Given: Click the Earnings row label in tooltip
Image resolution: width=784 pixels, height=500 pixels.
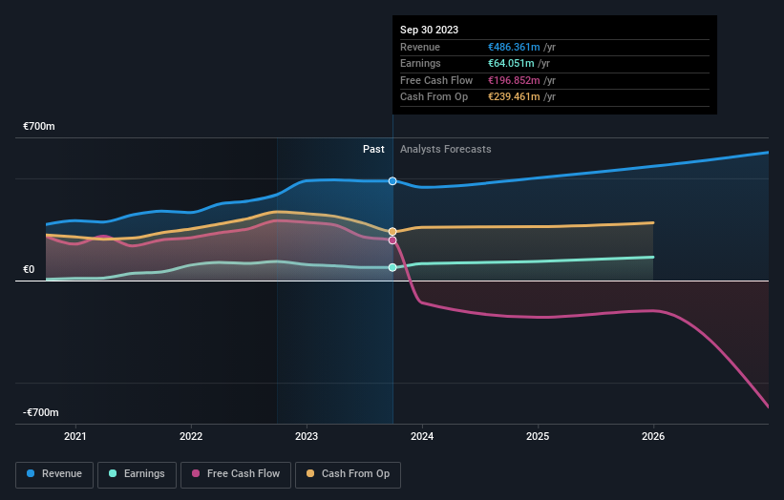Looking at the screenshot, I should click(420, 63).
